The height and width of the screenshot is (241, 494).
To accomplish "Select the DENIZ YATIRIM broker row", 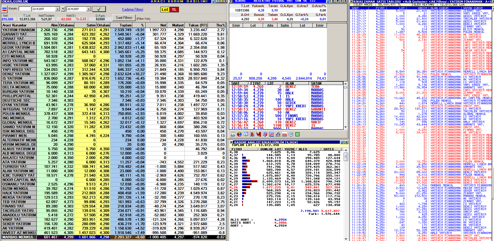I will (114, 74).
